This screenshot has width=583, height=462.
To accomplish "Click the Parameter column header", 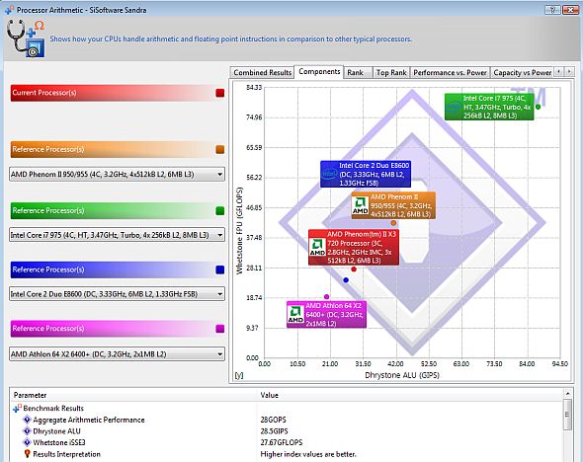I will click(x=133, y=395).
